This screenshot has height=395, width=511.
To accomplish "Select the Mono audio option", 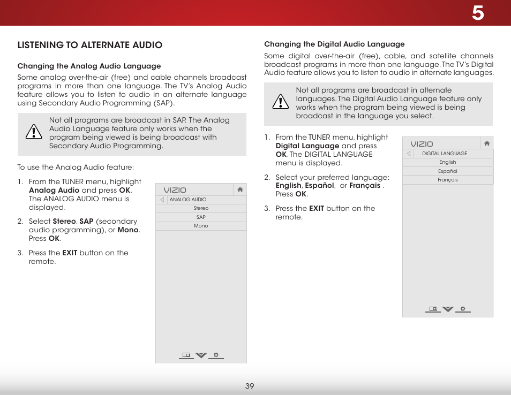I will [201, 226].
